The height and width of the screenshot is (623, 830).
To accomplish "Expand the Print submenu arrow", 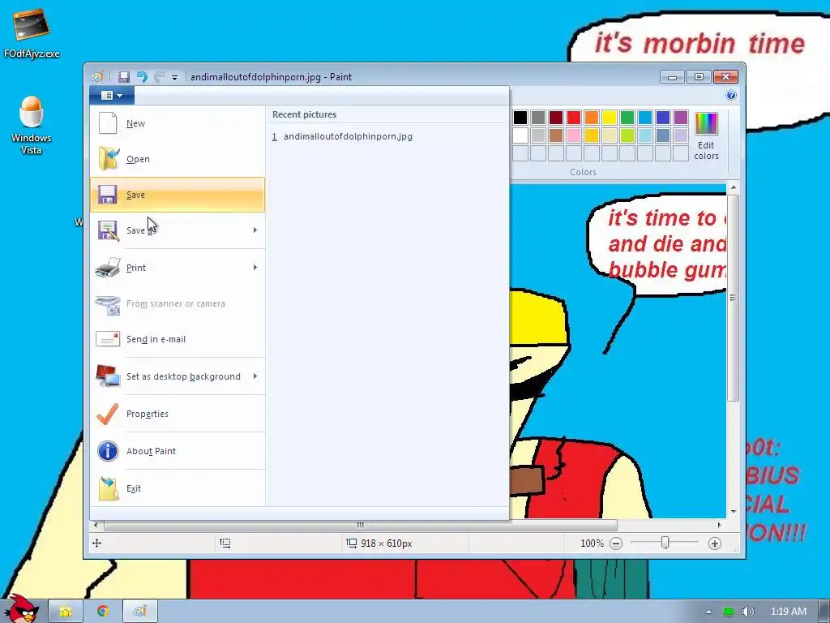I will tap(255, 268).
